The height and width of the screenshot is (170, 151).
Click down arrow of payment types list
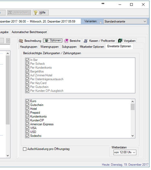click(x=132, y=136)
